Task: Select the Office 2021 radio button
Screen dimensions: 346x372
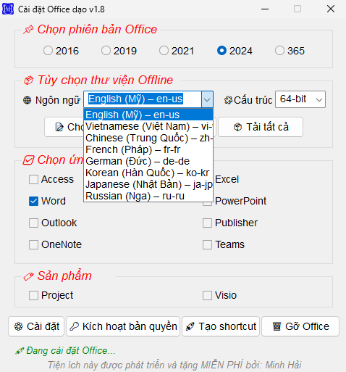Action: click(164, 51)
